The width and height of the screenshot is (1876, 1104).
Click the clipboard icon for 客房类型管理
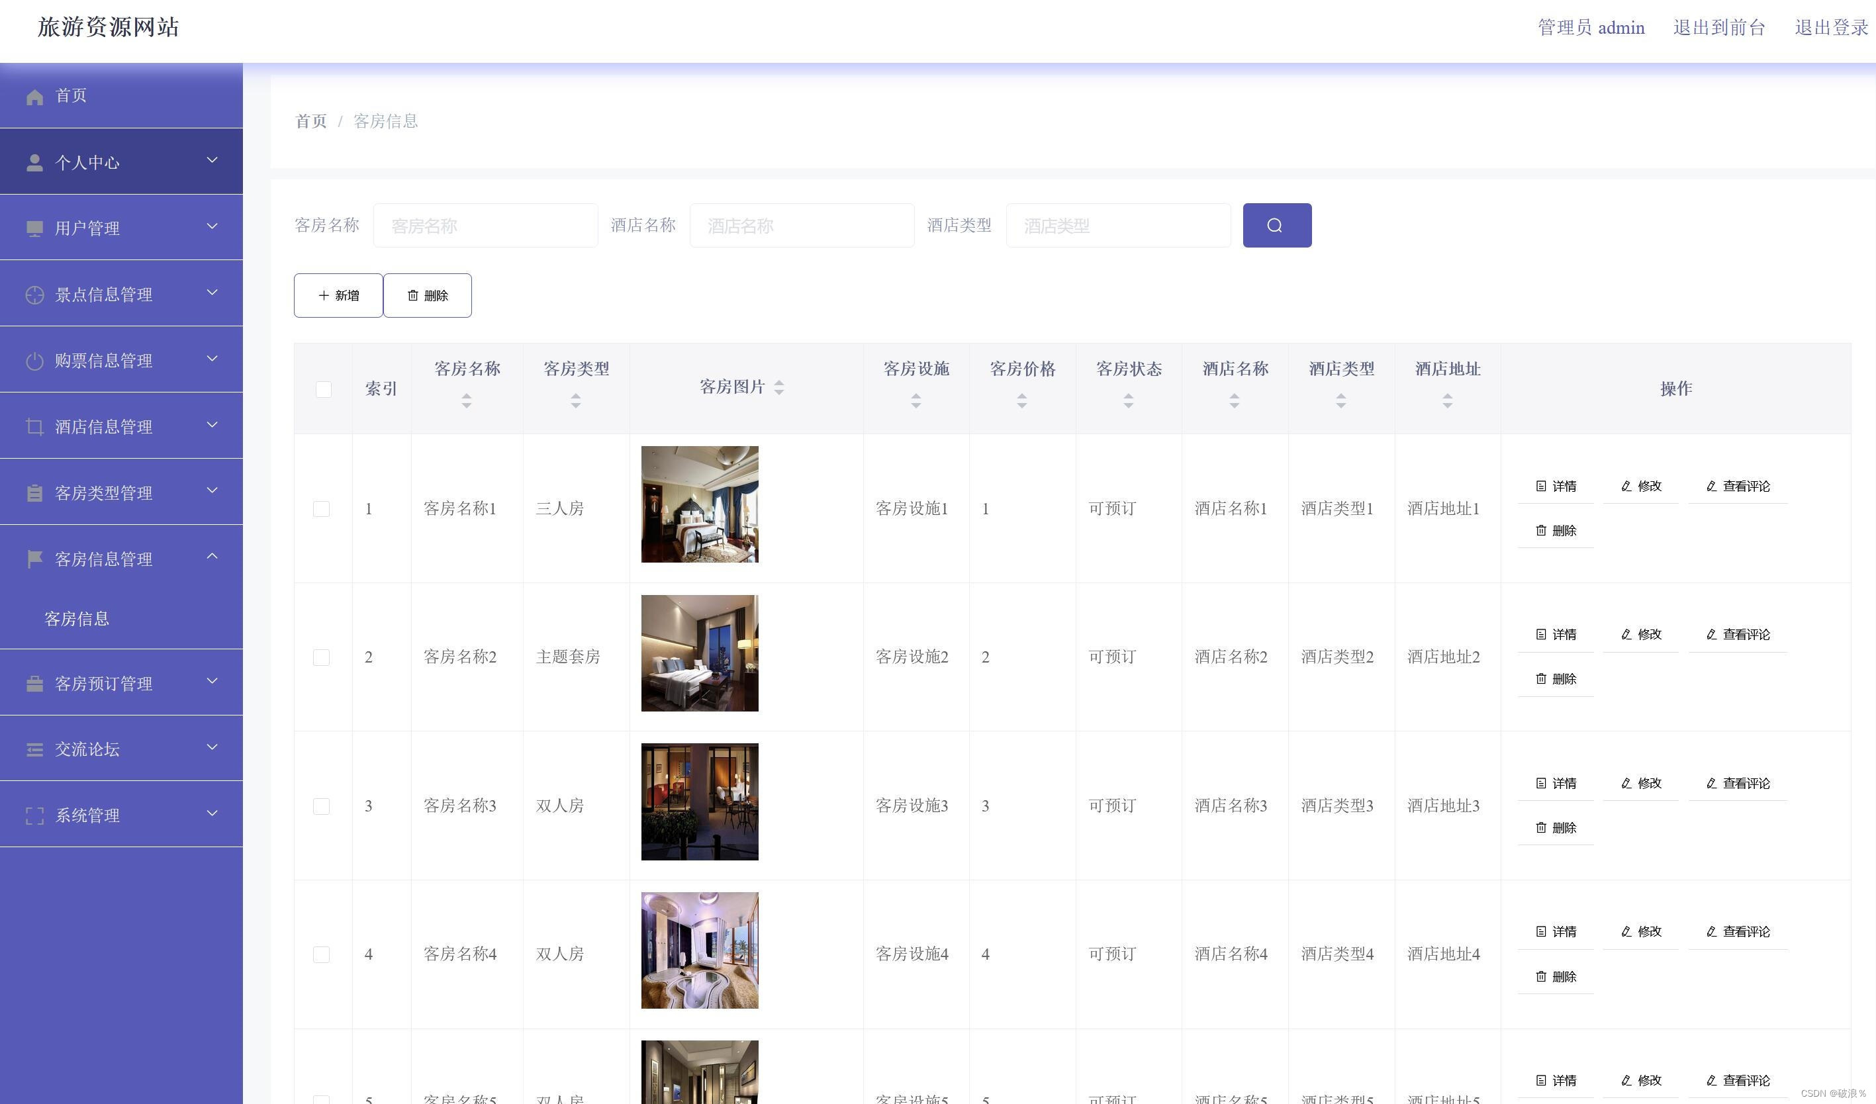click(34, 493)
